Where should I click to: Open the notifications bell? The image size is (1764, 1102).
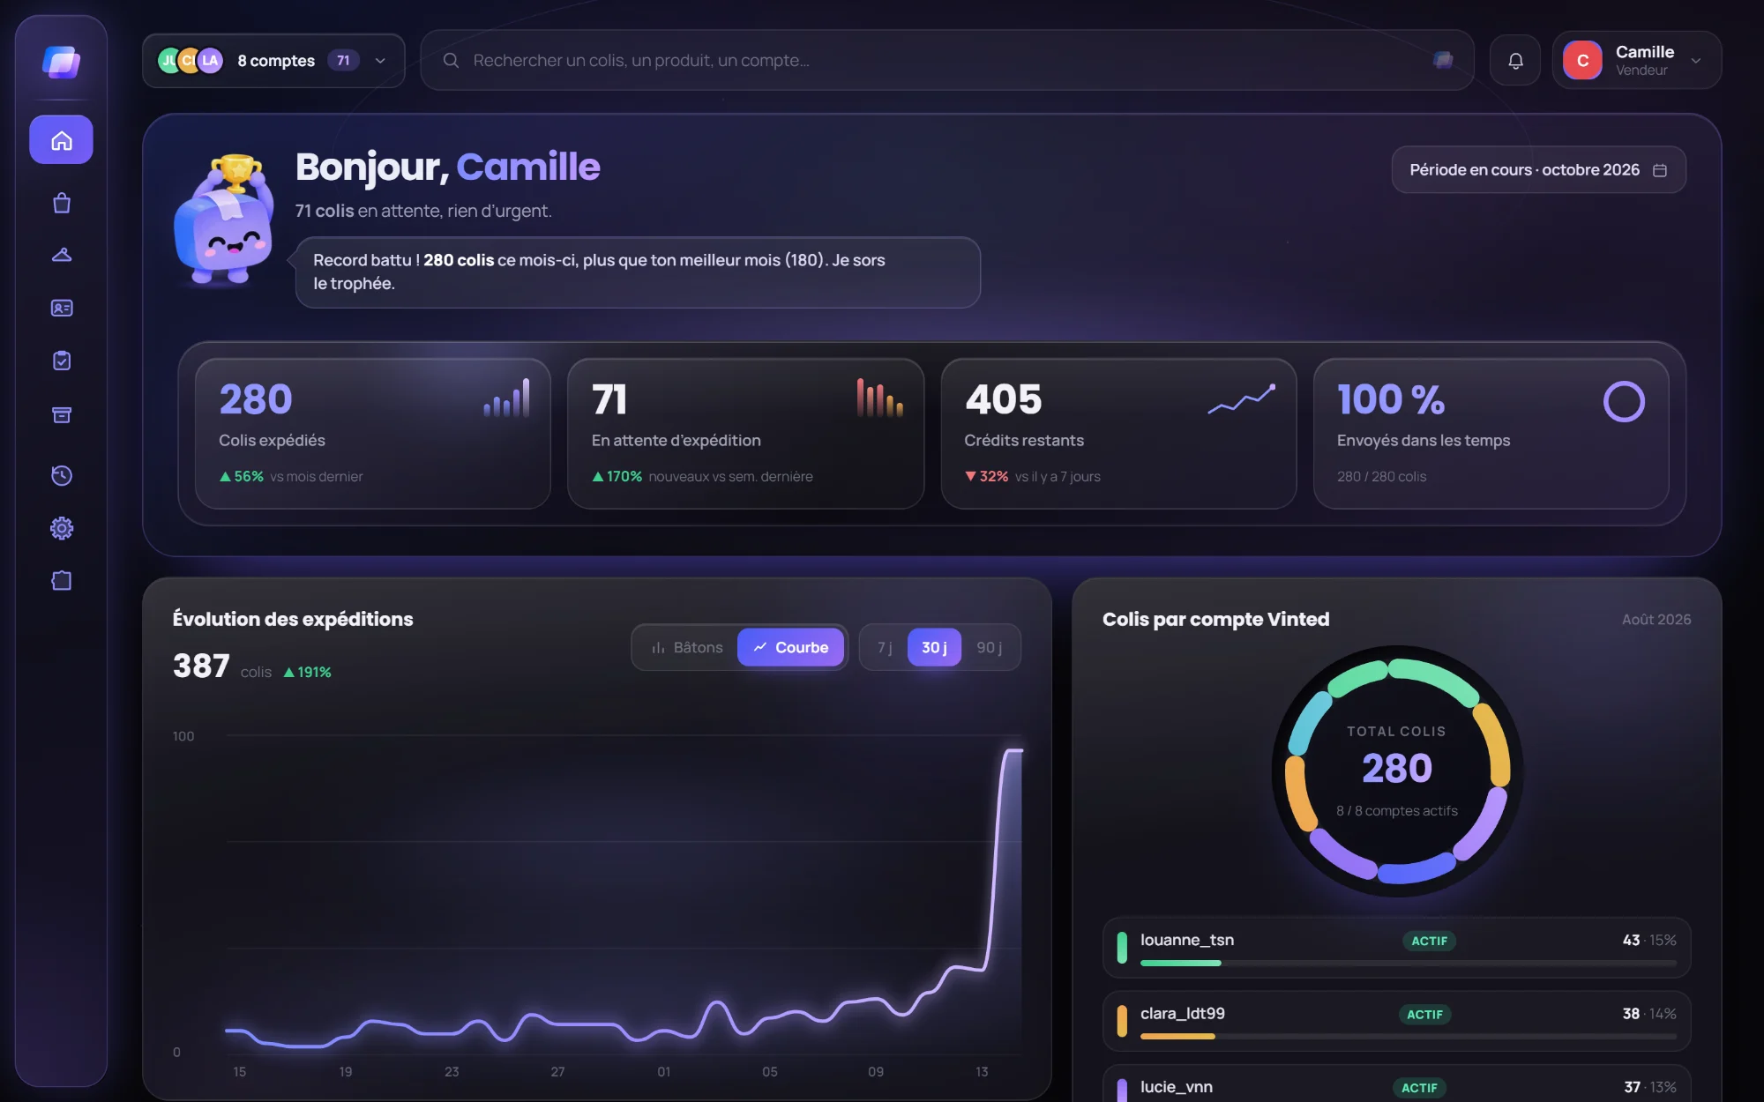[1515, 61]
